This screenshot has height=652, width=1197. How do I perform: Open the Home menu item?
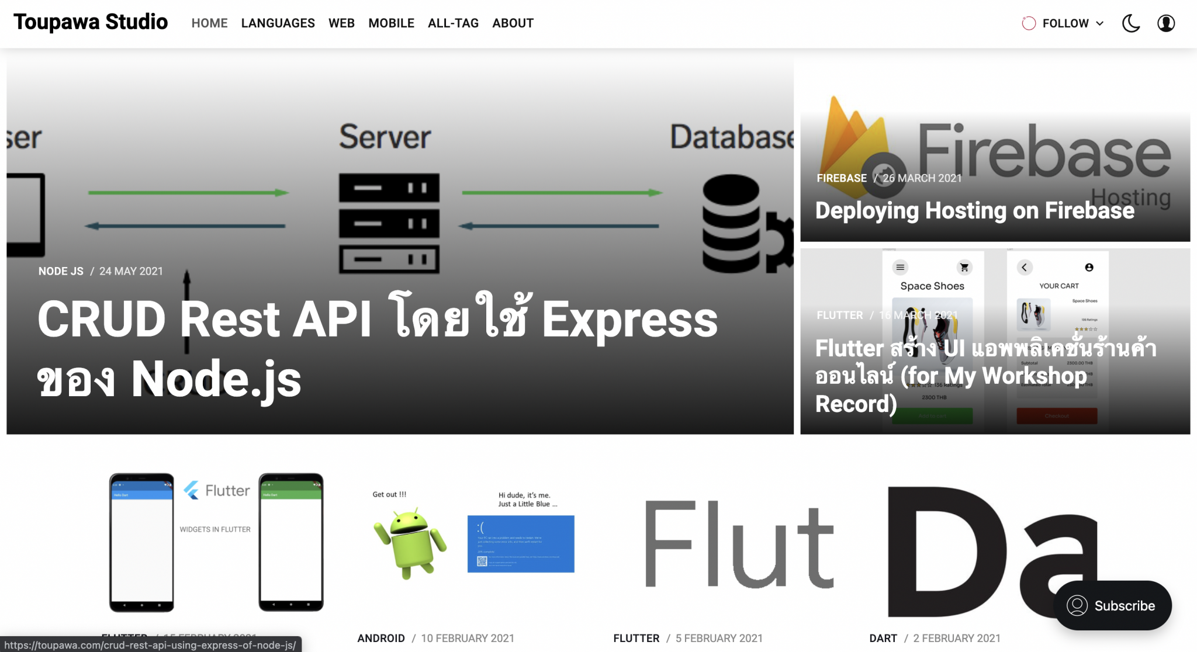pyautogui.click(x=209, y=23)
